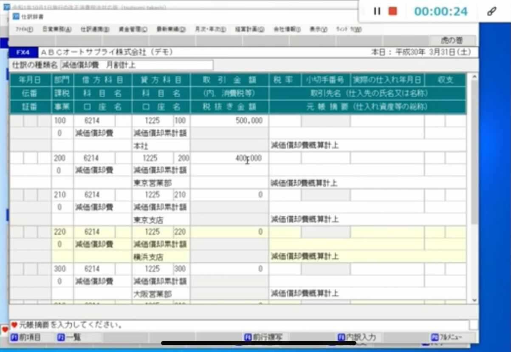The height and width of the screenshot is (352, 511).
Task: Click 大阪営業部 account name cell
Action: coord(161,294)
